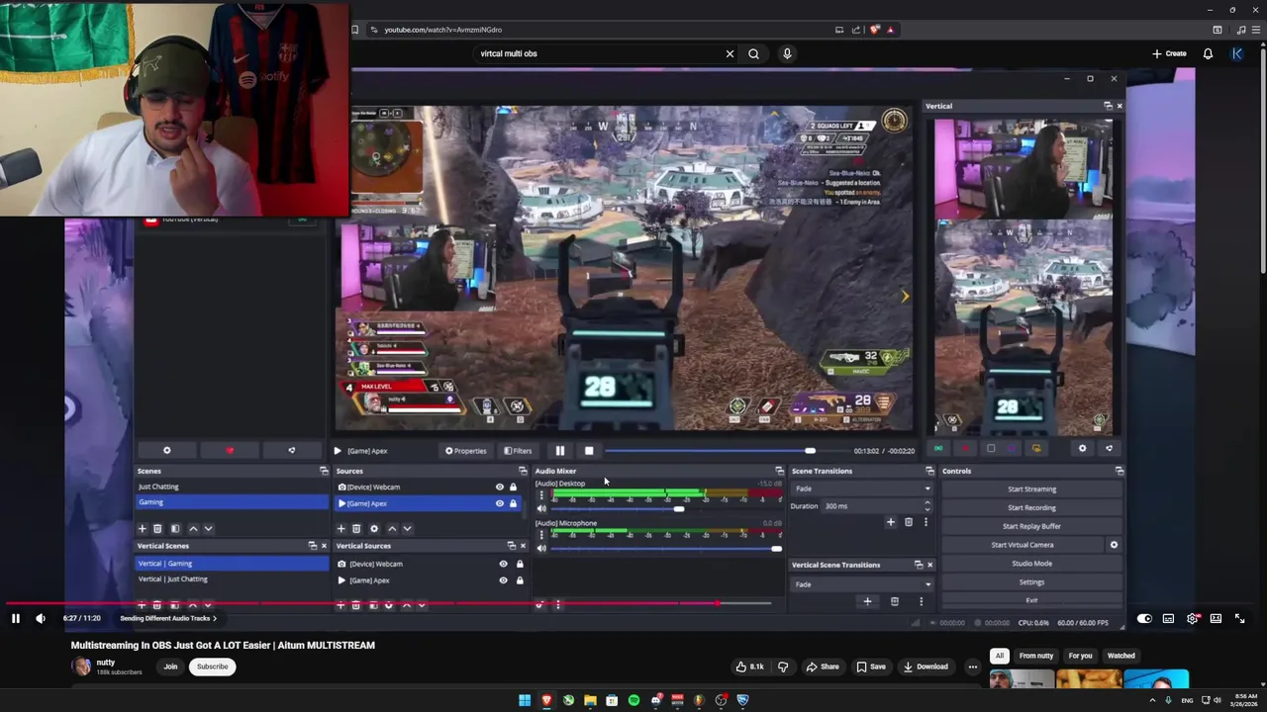Select the 'All' filter chip
1267x712 pixels.
[1000, 656]
